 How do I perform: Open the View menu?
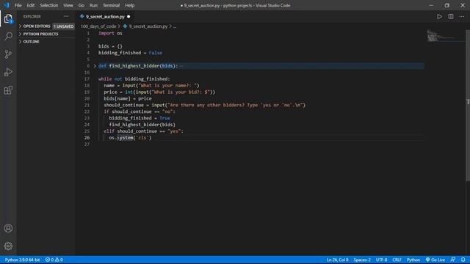click(x=68, y=5)
